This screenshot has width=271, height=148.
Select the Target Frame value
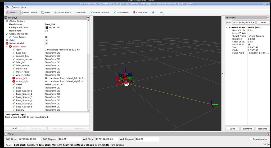[256, 36]
